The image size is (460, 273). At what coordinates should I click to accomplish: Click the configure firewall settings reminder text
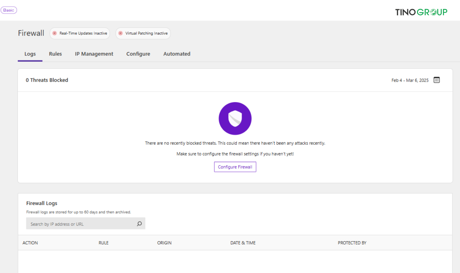click(x=235, y=154)
